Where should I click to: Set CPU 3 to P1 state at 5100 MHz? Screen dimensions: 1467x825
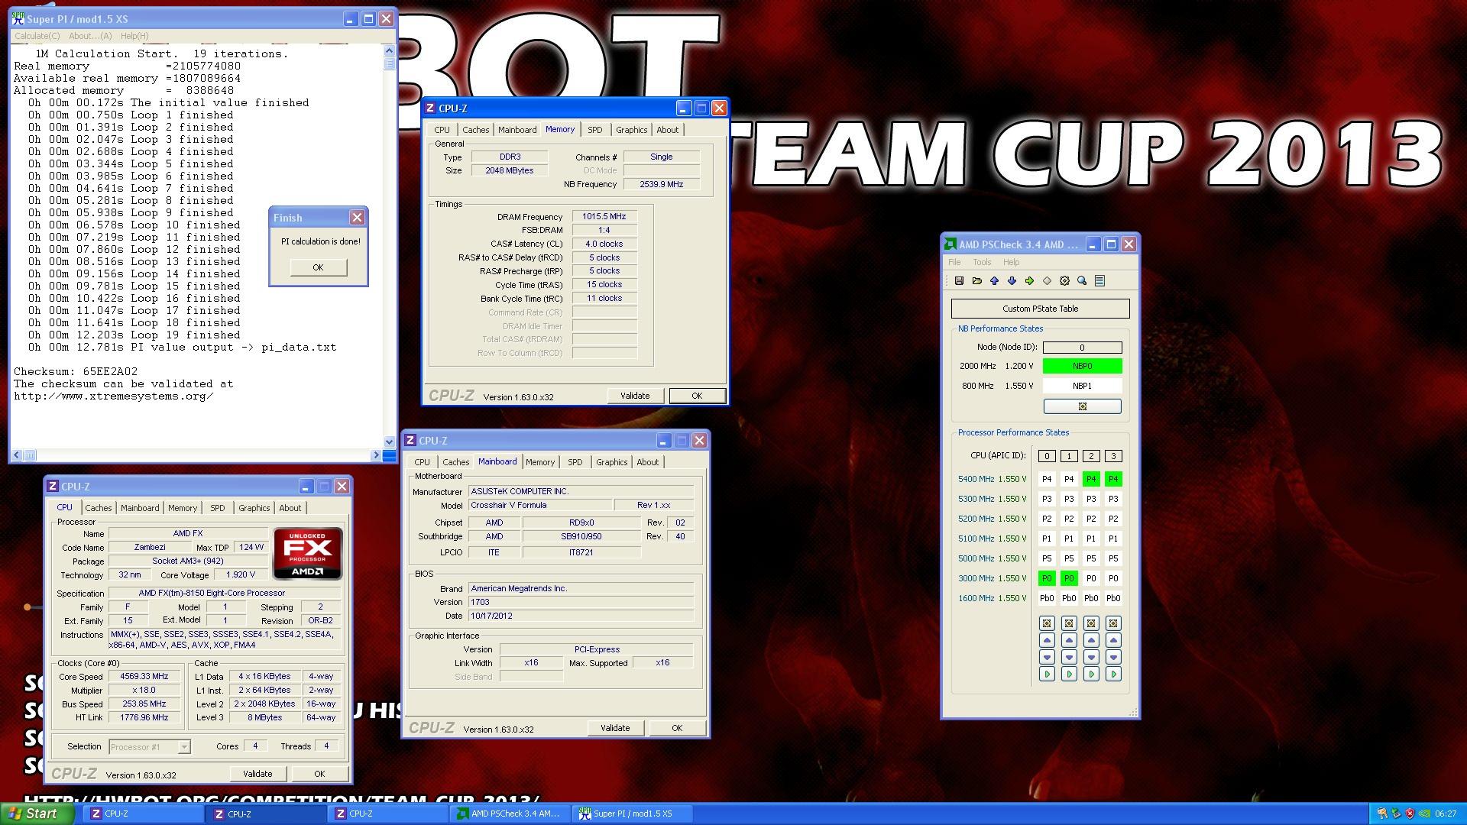1113,539
